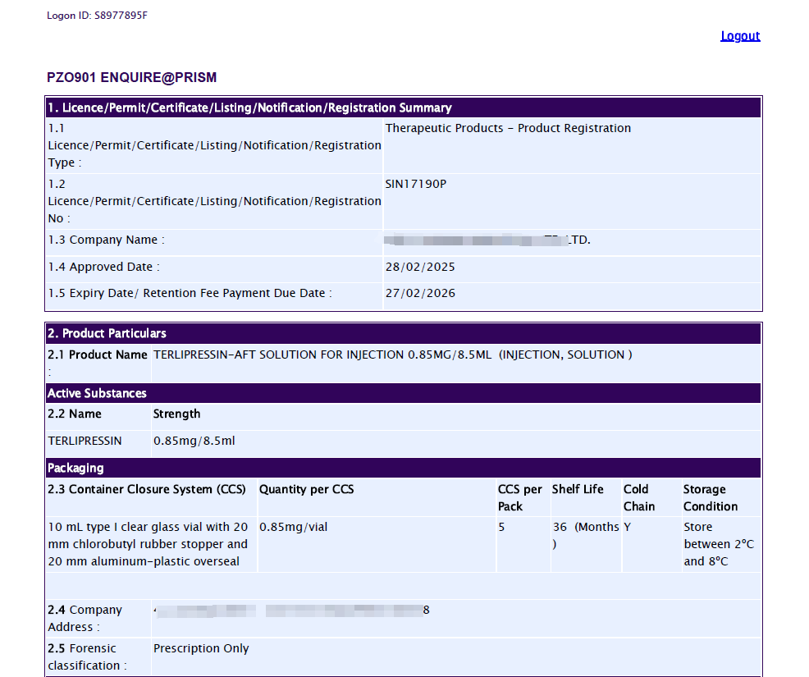Viewport: 809px width, 677px height.
Task: Click the expiry date 27/02/2026
Action: coord(420,293)
